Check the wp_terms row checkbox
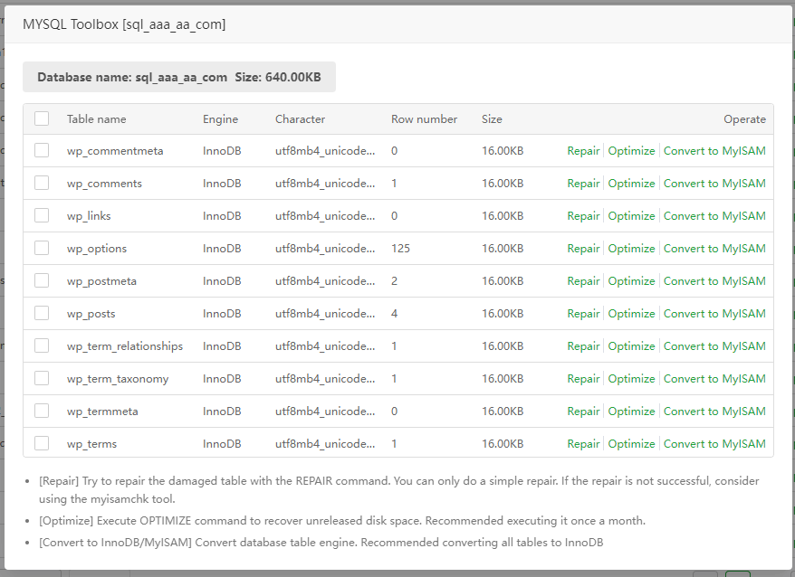 [x=42, y=443]
